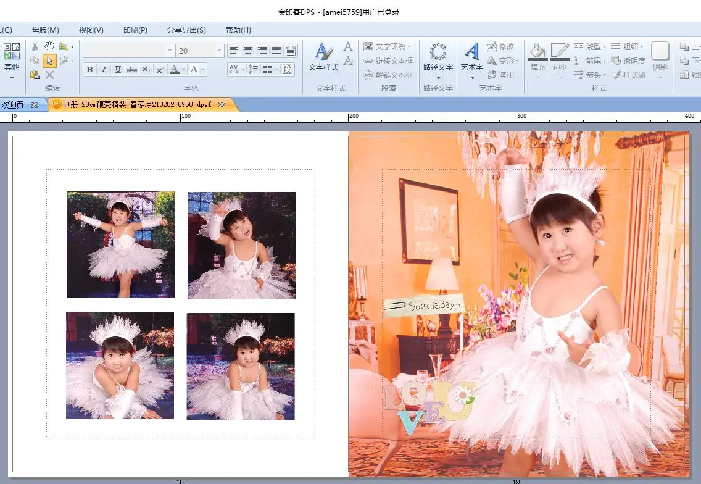This screenshot has height=484, width=701.
Task: Select the top-left ballerina photo thumbnail
Action: (120, 244)
